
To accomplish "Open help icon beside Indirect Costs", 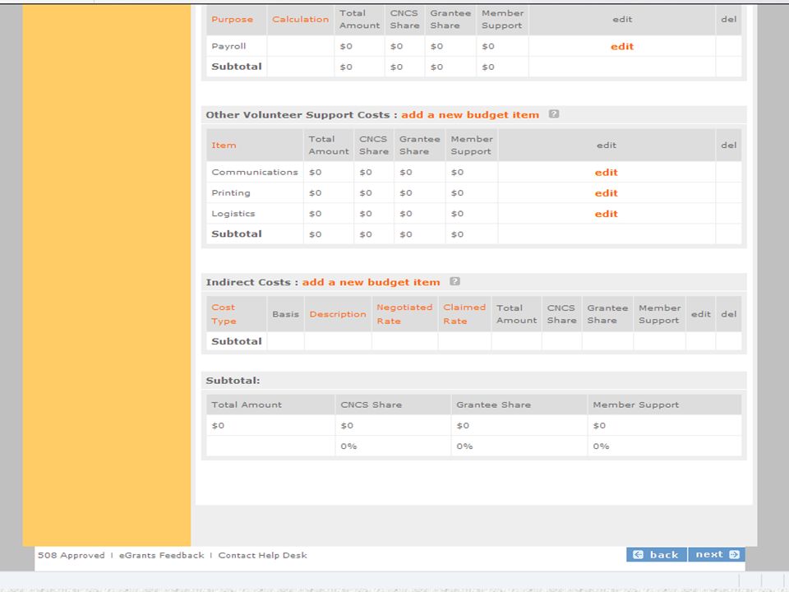I will (454, 281).
